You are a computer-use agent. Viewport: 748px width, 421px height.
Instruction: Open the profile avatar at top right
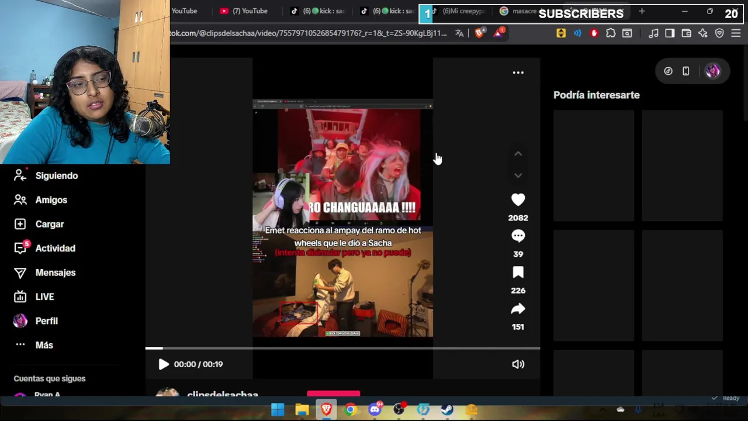tap(712, 71)
